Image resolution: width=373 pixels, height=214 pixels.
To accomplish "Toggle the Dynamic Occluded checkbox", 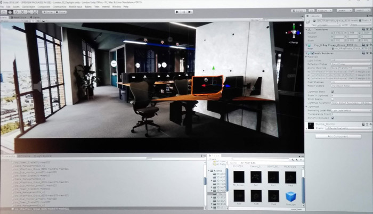I will 333,118.
